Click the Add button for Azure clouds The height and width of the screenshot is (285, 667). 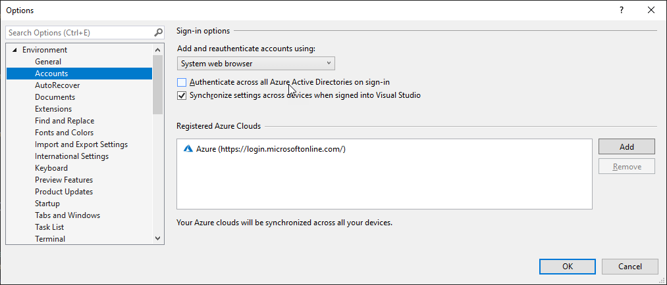626,146
